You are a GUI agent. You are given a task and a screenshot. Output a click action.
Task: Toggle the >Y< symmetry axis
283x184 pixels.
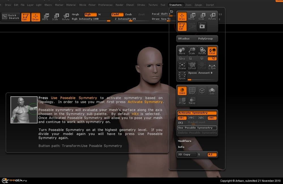[191, 118]
